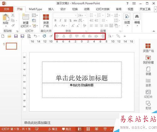Click the Open folder icon in quick toolbar

coord(9,36)
